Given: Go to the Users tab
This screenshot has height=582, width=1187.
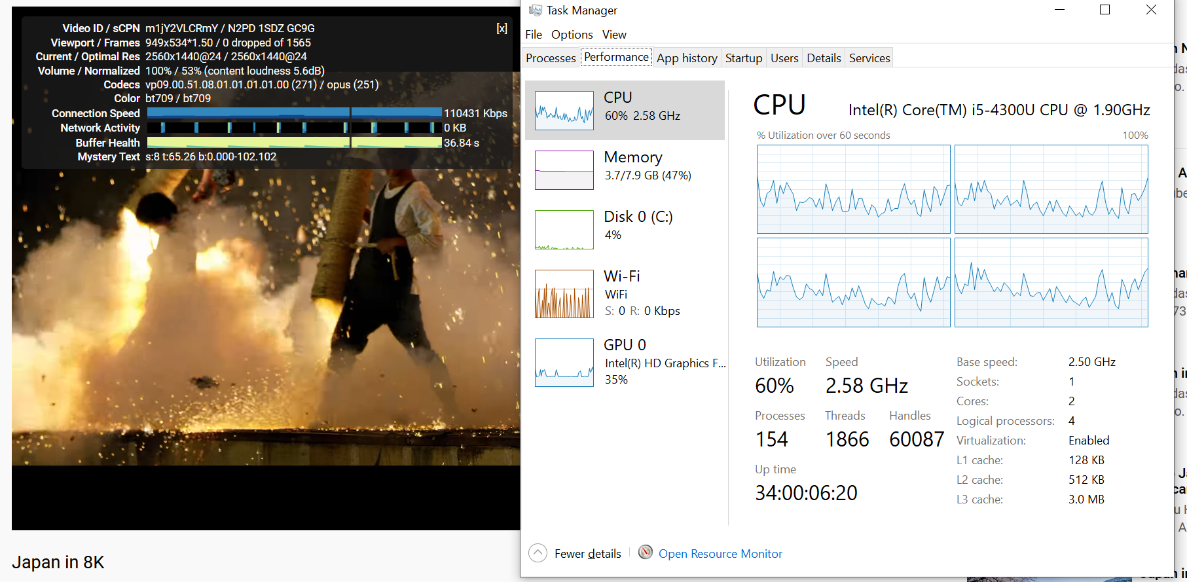Looking at the screenshot, I should tap(784, 58).
